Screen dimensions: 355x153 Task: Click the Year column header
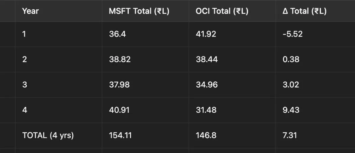pos(30,11)
